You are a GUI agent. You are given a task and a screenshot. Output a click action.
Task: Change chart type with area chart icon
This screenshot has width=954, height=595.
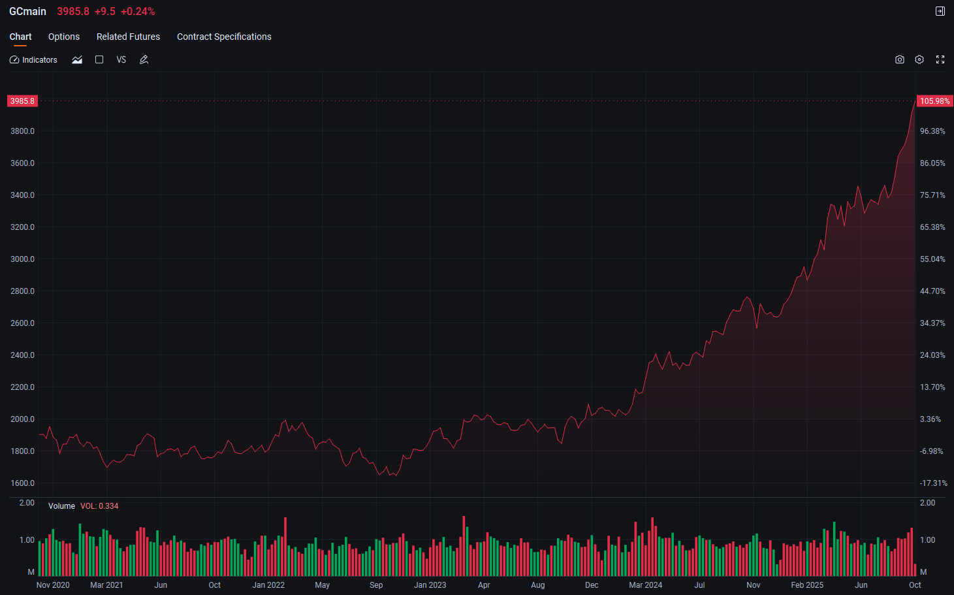tap(77, 59)
